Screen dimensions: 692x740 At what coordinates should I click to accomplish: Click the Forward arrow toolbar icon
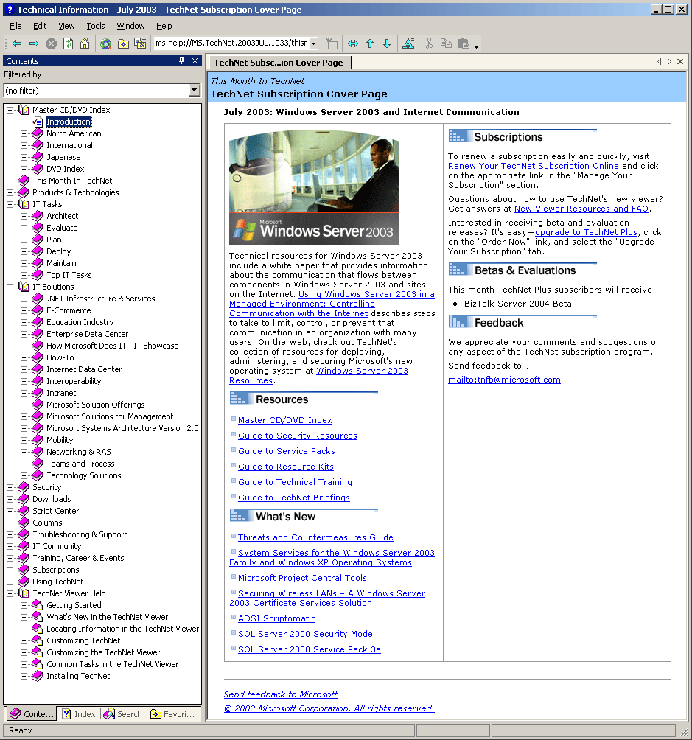click(x=34, y=43)
